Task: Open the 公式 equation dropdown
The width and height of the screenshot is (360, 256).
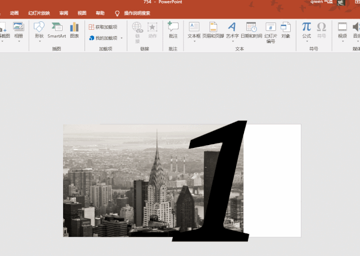Action: (306, 41)
